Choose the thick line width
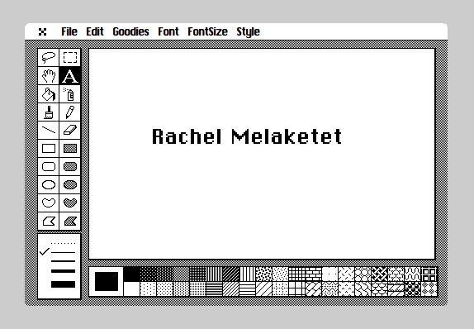Image resolution: width=474 pixels, height=329 pixels. click(x=63, y=271)
